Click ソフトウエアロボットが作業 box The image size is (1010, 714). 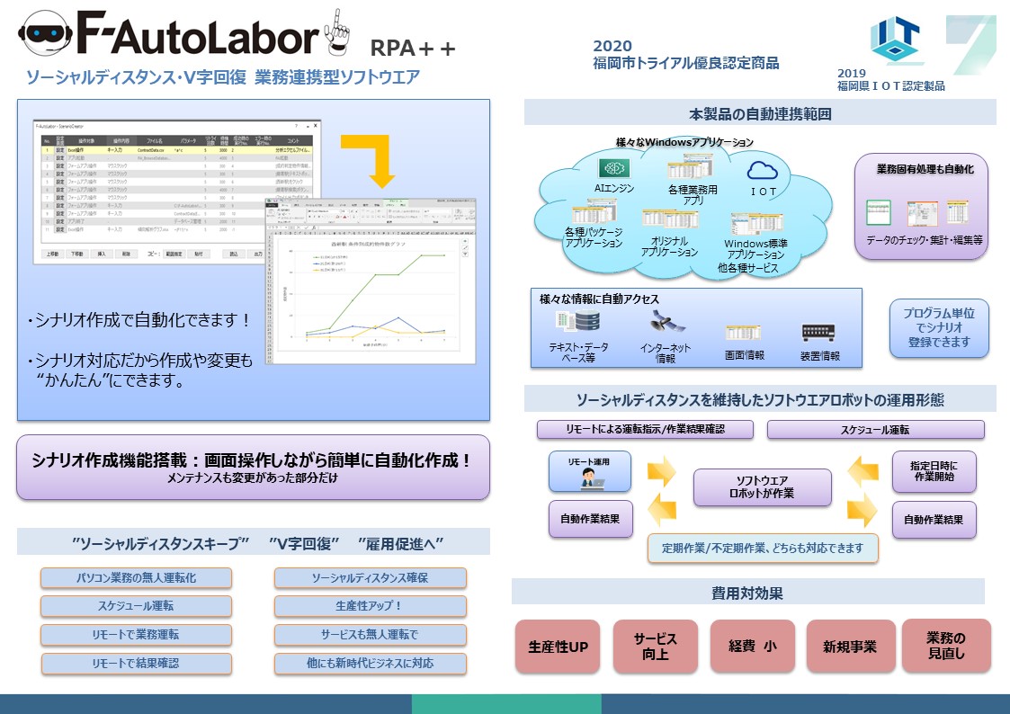click(x=762, y=487)
